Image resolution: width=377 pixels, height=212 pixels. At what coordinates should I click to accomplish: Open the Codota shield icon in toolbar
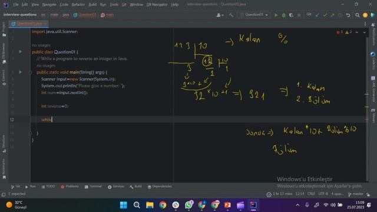(372, 15)
